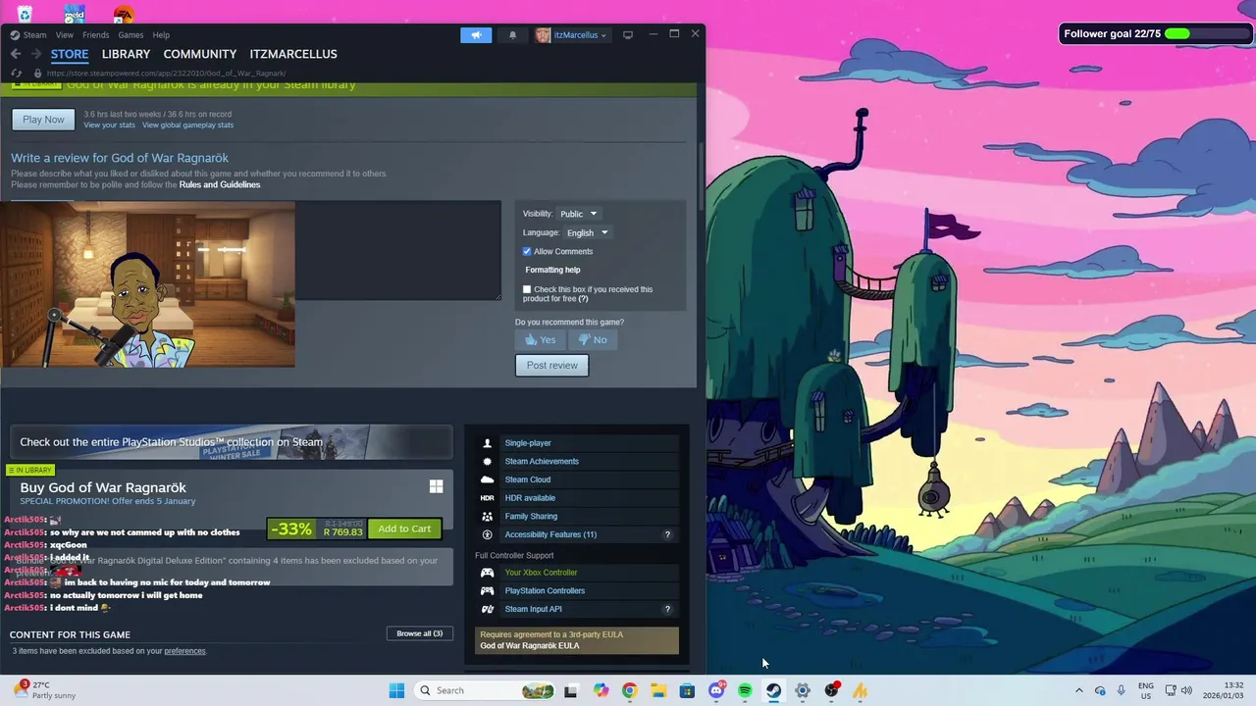Click Add to Cart for God of War
Screen dimensions: 1256x706
[x=404, y=529]
